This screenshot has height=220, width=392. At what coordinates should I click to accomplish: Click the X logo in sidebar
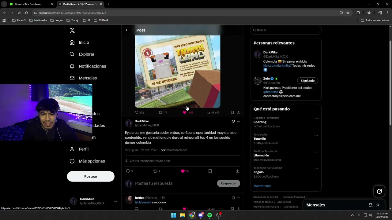(72, 30)
